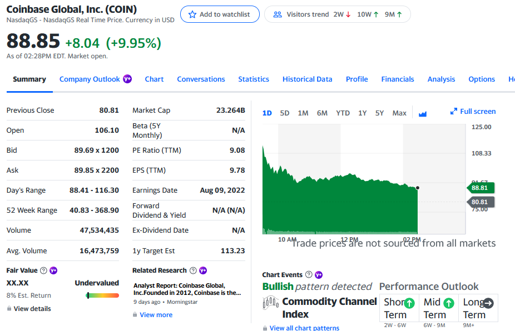Select the 5D chart range
515x331 pixels.
coord(284,113)
